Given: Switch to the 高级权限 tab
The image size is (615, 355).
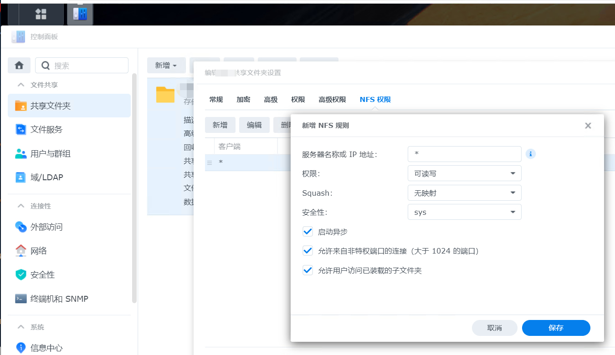Looking at the screenshot, I should tap(333, 100).
